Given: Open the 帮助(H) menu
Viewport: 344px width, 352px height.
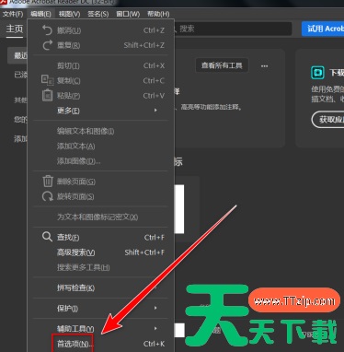Looking at the screenshot, I should tap(158, 14).
